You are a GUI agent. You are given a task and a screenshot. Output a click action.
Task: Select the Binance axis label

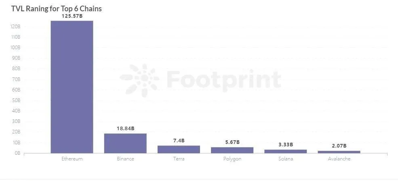click(125, 159)
